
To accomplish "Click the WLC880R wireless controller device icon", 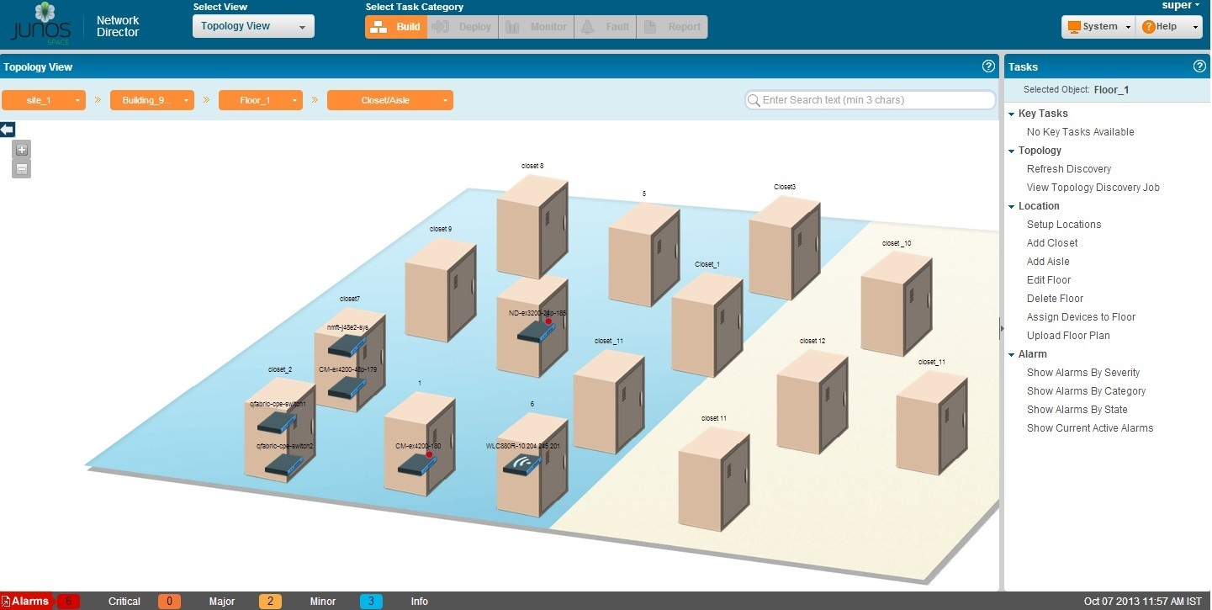I will click(x=521, y=464).
